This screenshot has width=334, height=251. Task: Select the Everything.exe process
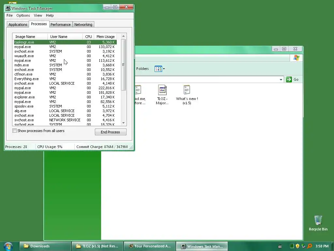point(65,79)
